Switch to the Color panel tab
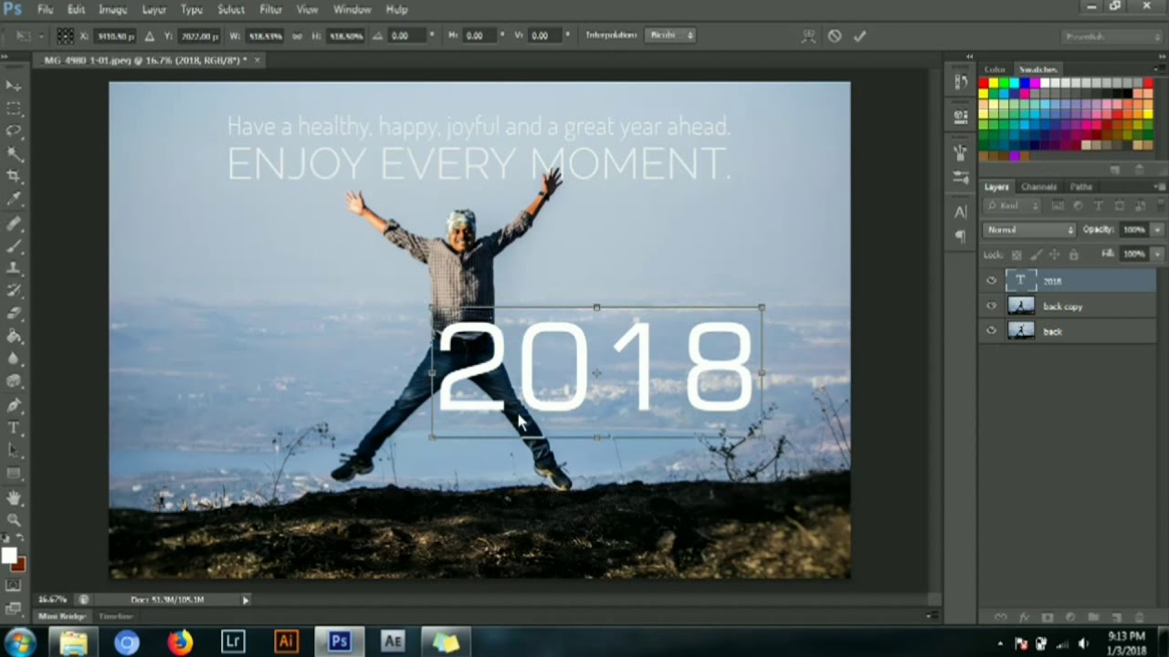 click(x=995, y=69)
